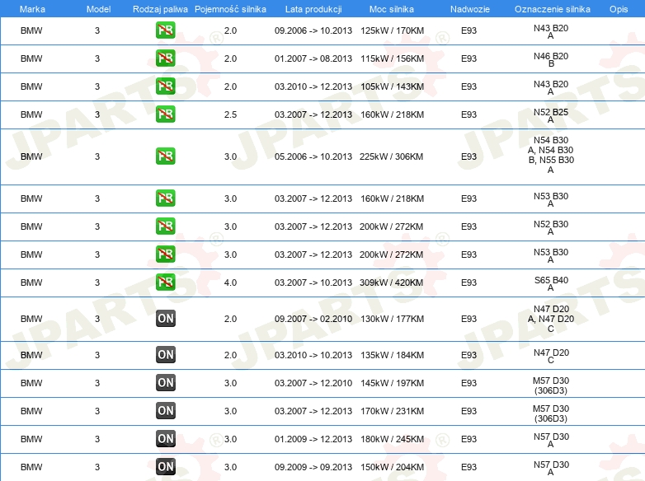Click the petrol icon in the N52 B30 200kW row
This screenshot has width=645, height=481.
(x=165, y=226)
